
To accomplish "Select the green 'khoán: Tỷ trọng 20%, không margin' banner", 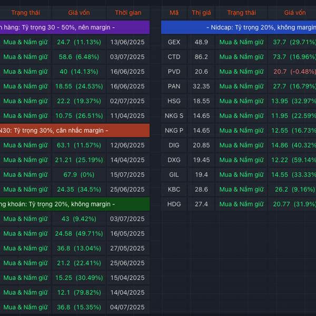I will (x=75, y=204).
